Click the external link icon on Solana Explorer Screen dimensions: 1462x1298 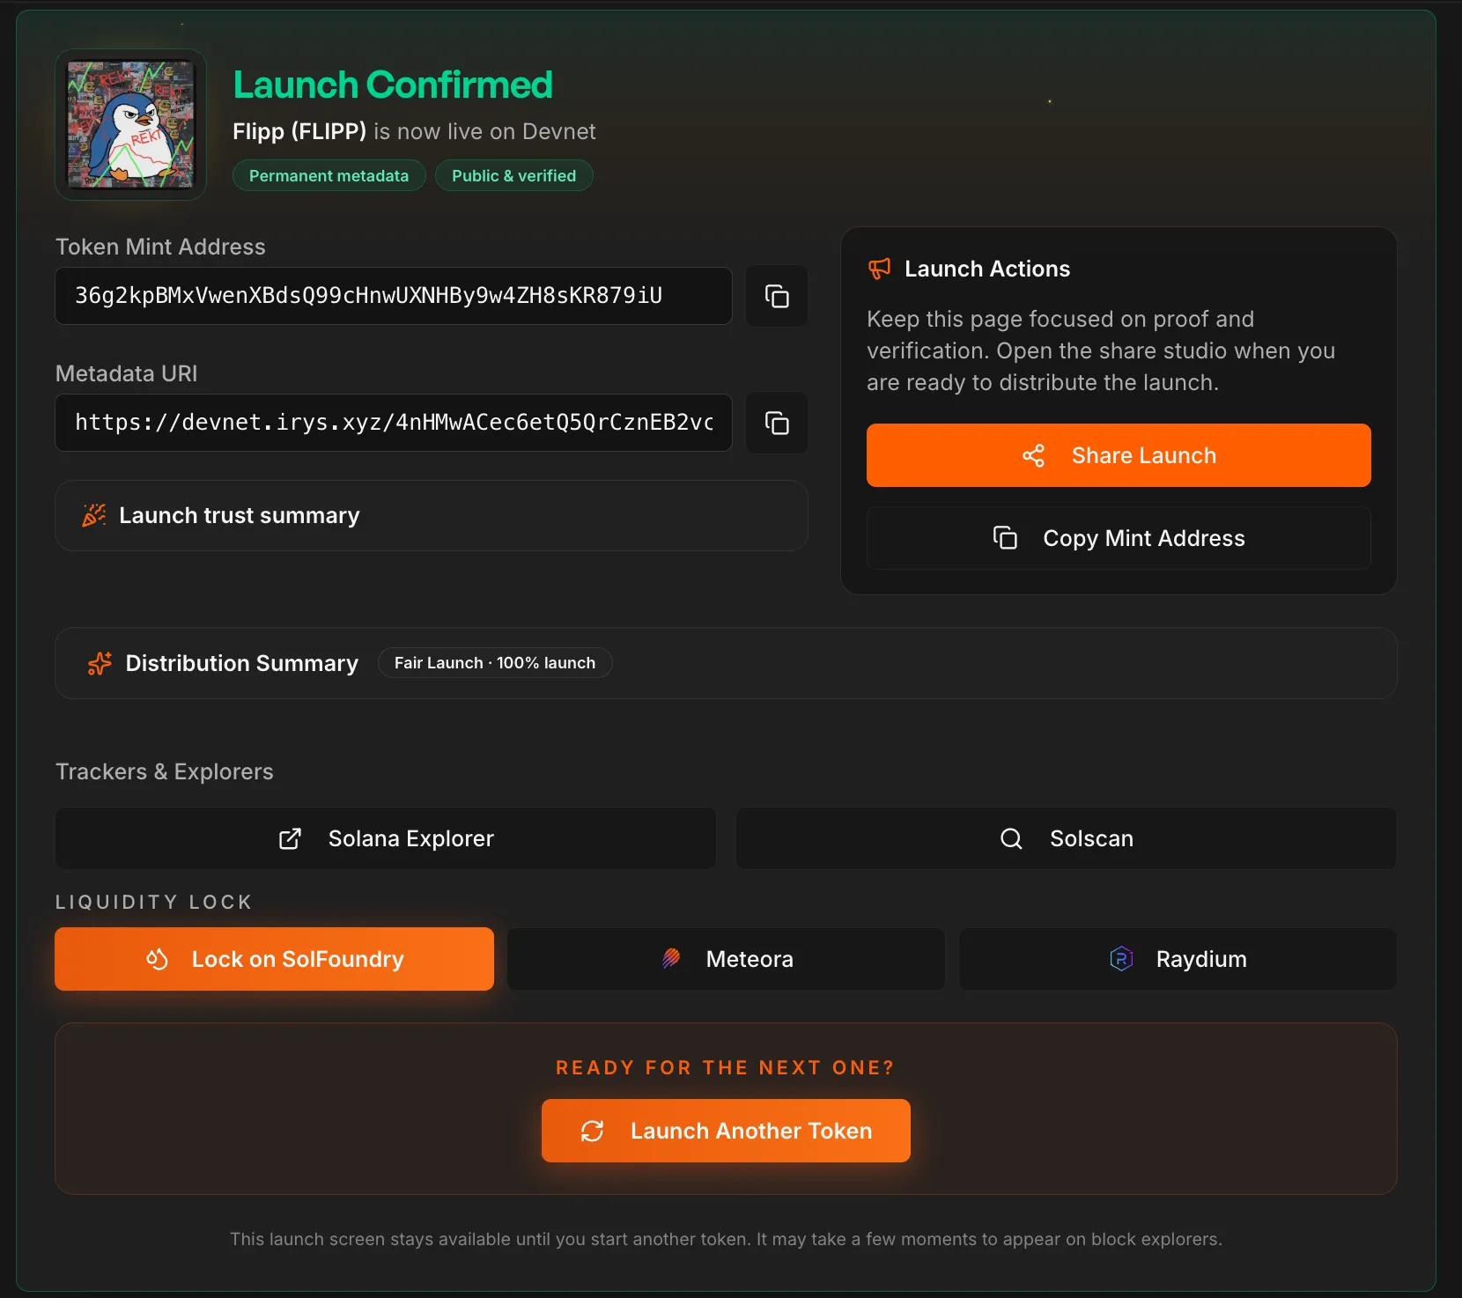coord(290,838)
